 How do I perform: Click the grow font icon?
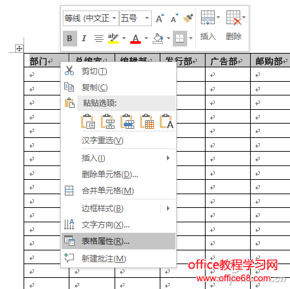pyautogui.click(x=160, y=18)
